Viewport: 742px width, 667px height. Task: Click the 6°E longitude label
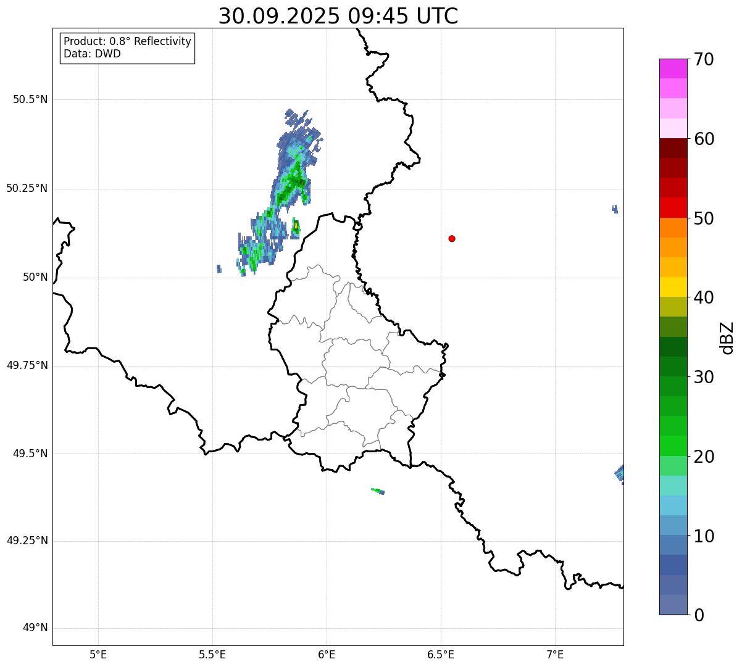pyautogui.click(x=327, y=654)
